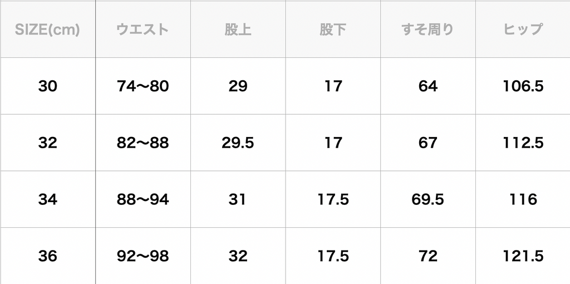Click the 88〜94 waist cell

[142, 199]
